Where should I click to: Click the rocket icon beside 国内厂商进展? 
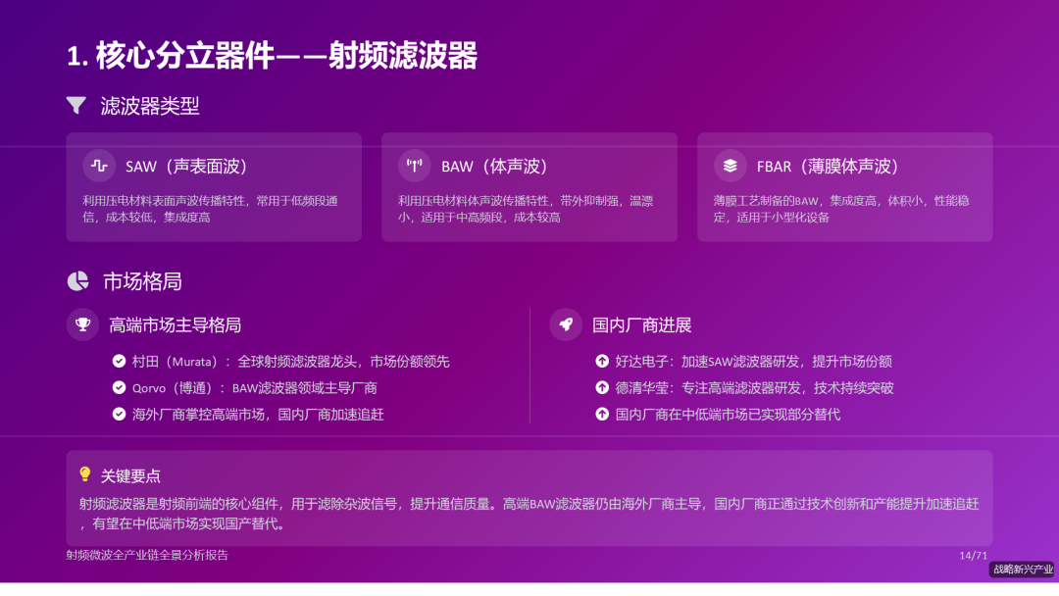566,324
